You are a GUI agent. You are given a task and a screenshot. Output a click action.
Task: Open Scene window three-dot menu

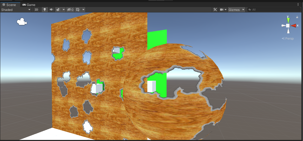tap(298, 4)
